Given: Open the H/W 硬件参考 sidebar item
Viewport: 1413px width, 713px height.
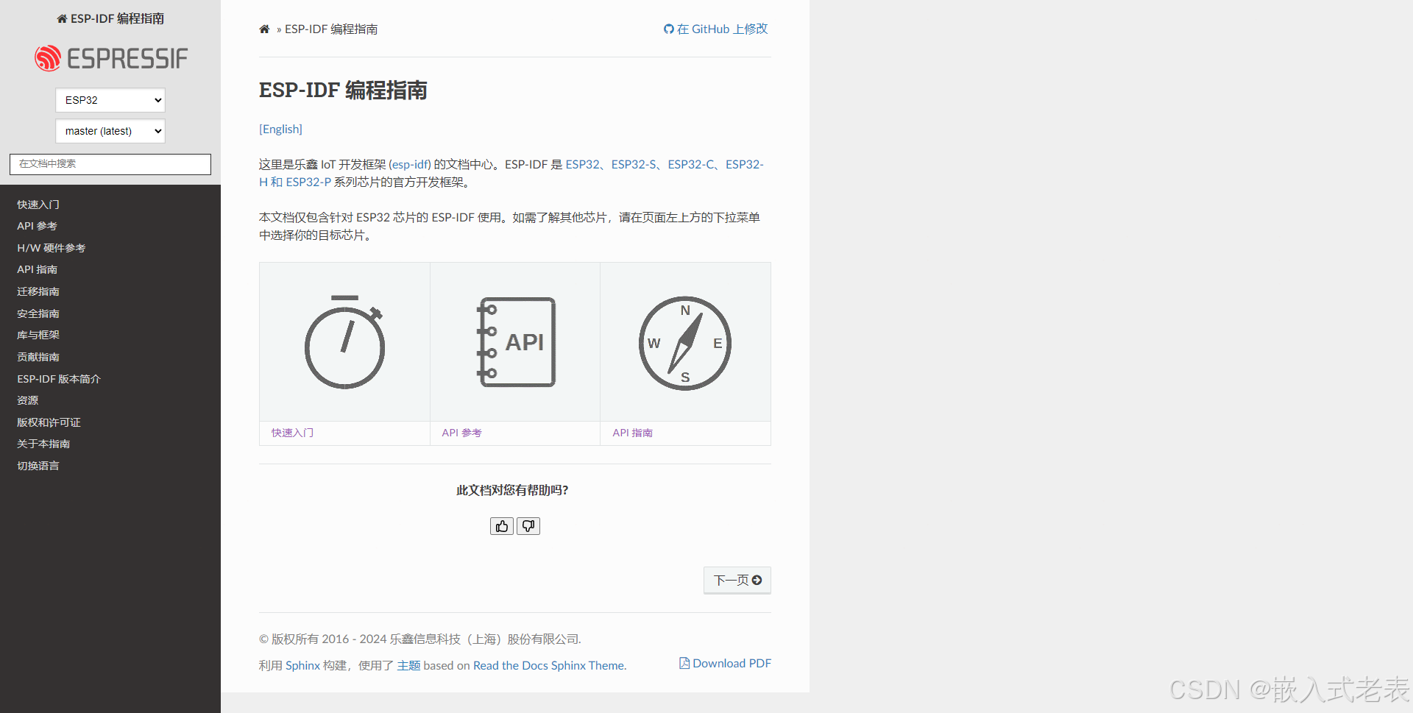Looking at the screenshot, I should tap(52, 248).
